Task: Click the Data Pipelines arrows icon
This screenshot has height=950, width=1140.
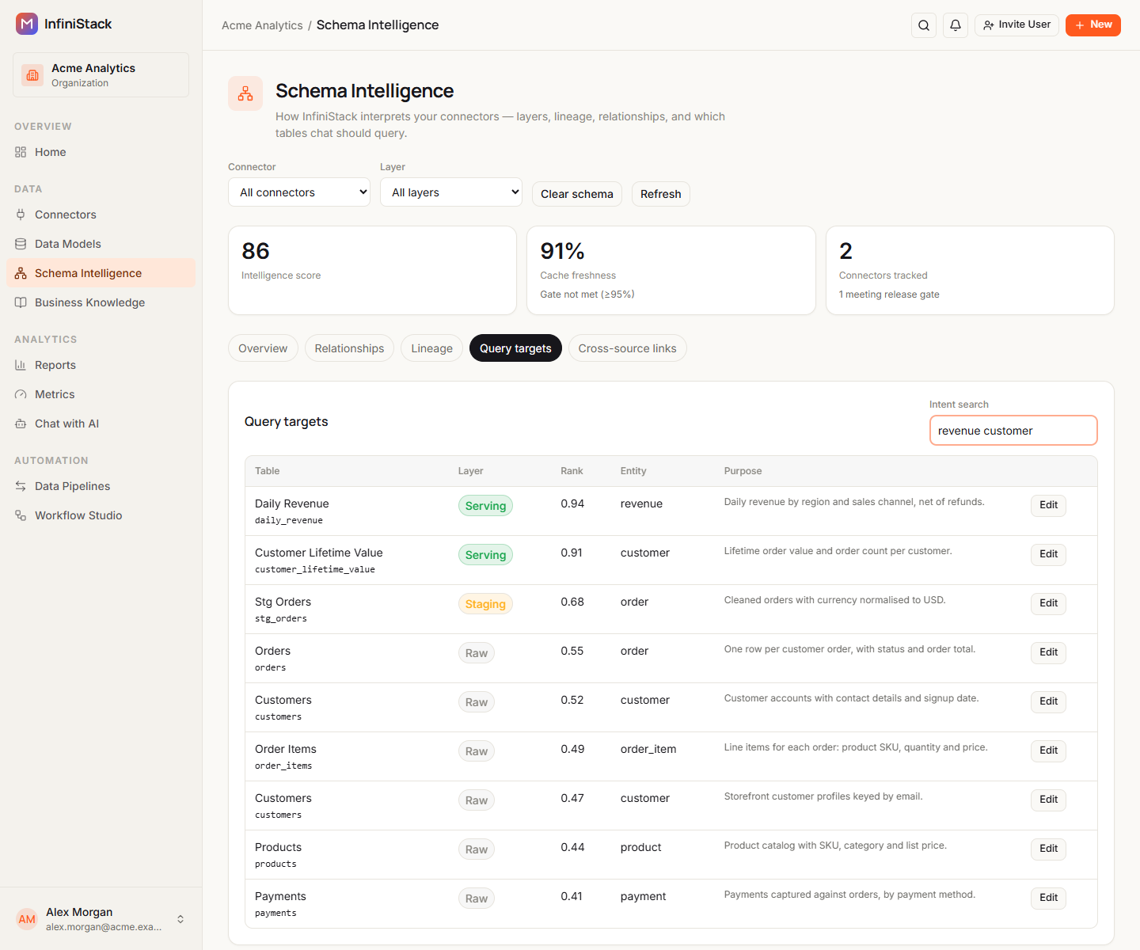Action: tap(21, 486)
